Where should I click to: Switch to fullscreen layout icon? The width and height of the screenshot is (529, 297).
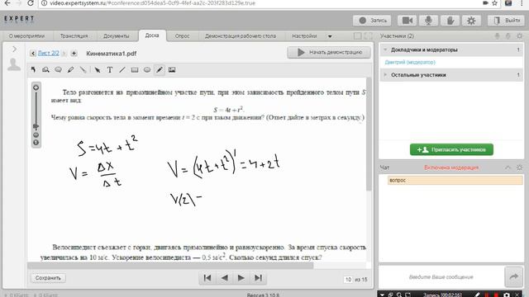click(x=369, y=35)
